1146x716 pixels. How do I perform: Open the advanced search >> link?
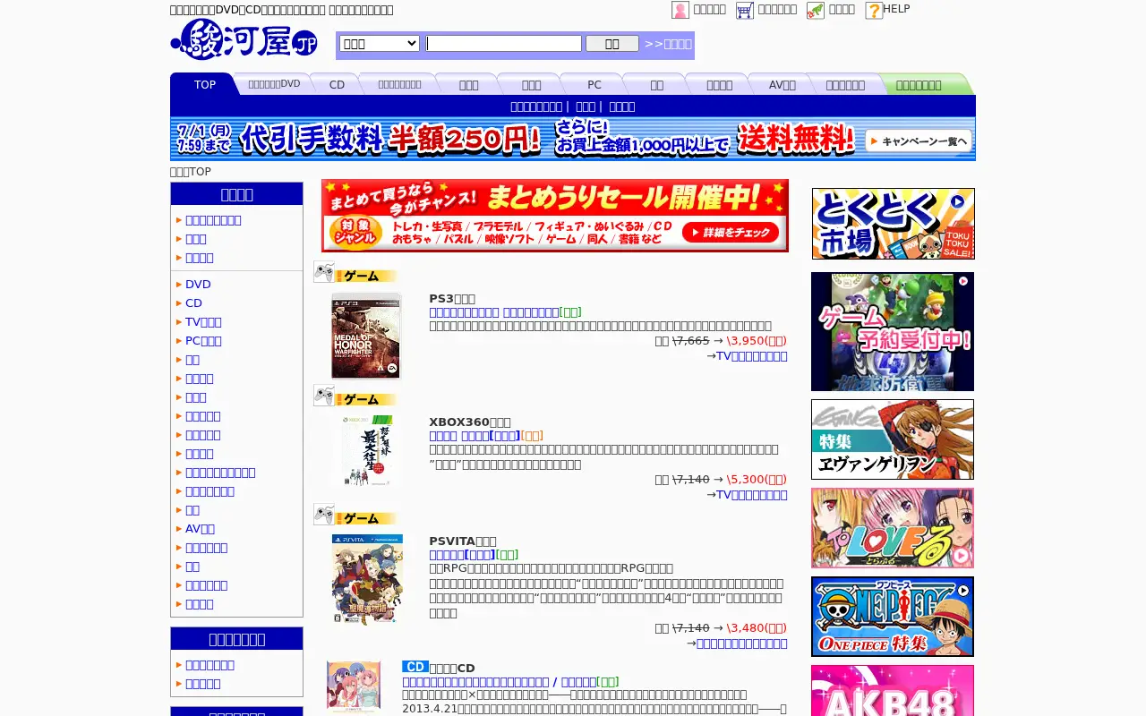[668, 44]
